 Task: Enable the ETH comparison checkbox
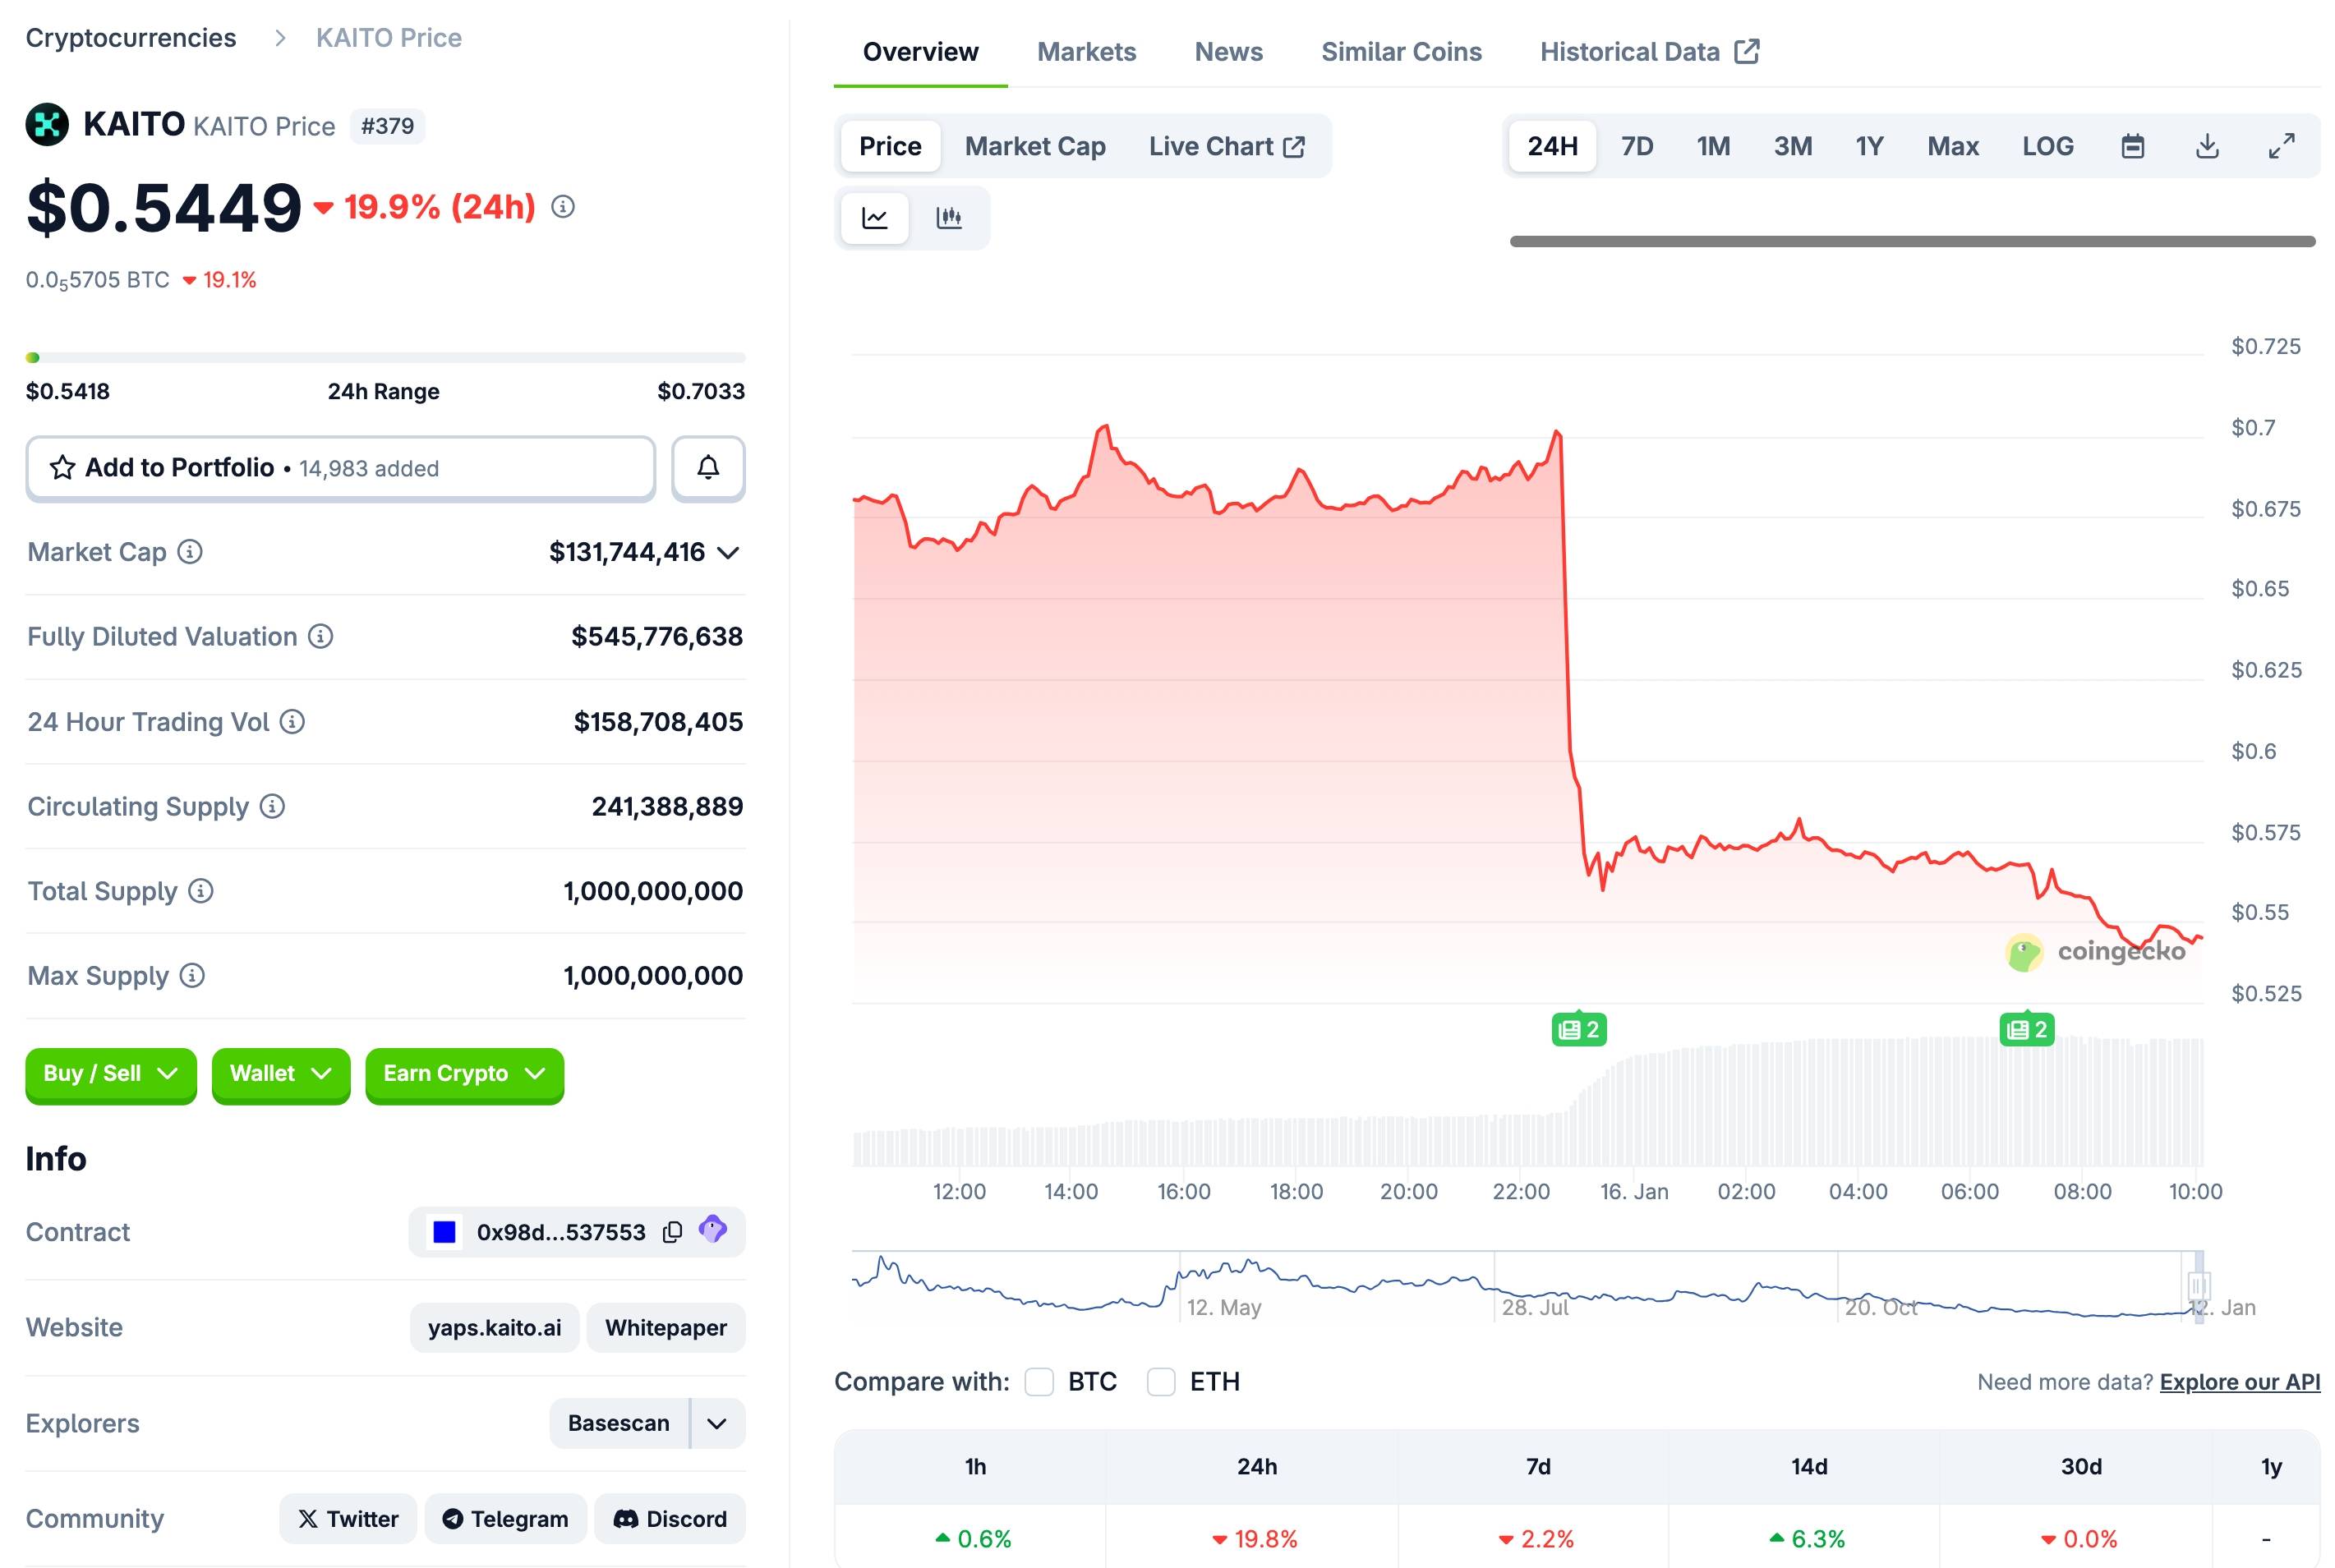click(1161, 1382)
